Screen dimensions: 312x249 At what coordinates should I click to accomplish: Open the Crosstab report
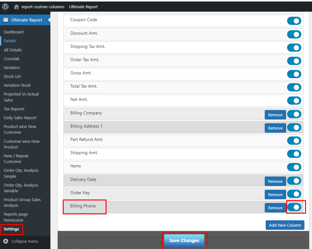click(12, 59)
